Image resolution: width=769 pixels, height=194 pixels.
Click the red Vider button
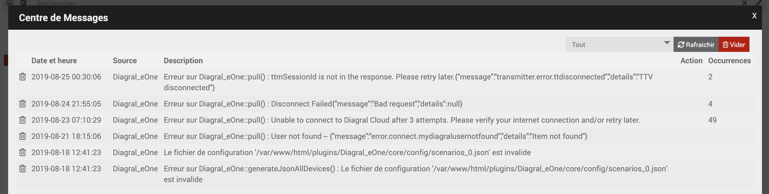734,45
